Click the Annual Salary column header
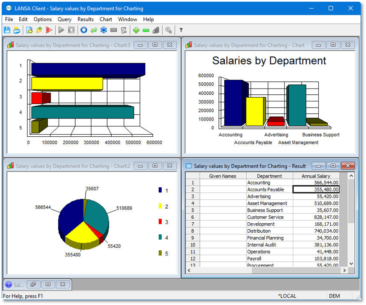366x305 pixels. coord(316,176)
